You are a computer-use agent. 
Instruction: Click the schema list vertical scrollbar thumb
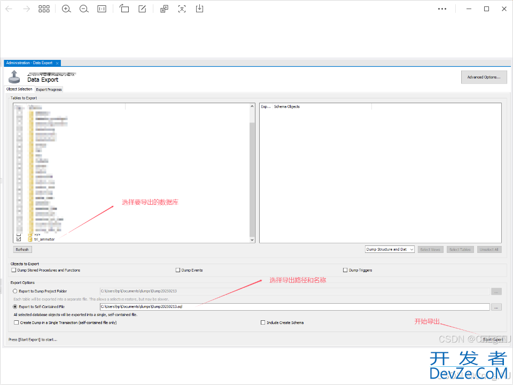click(252, 180)
